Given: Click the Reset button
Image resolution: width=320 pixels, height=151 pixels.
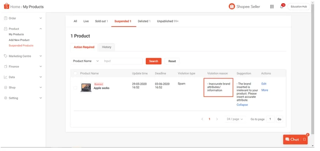Looking at the screenshot, I should click(172, 61).
